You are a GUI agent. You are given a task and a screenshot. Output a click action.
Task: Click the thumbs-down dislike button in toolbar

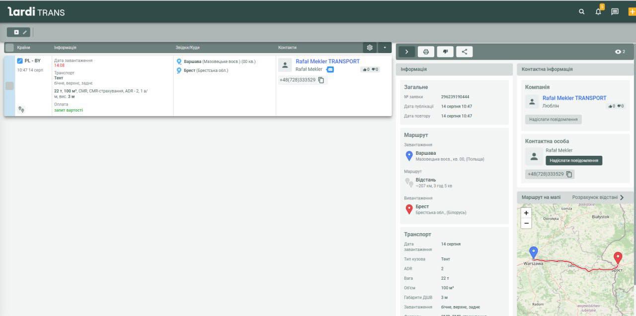point(445,52)
